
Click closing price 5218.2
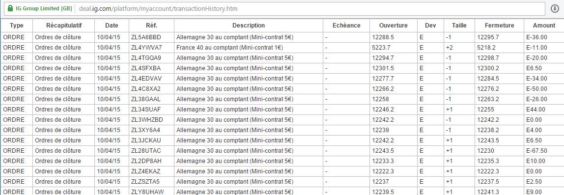coord(487,48)
